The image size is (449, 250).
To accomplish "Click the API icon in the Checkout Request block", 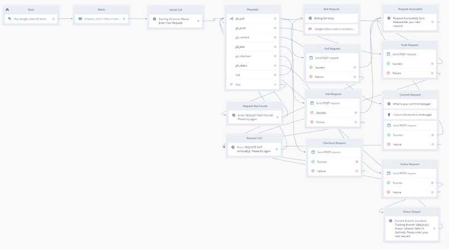I will click(x=313, y=152).
